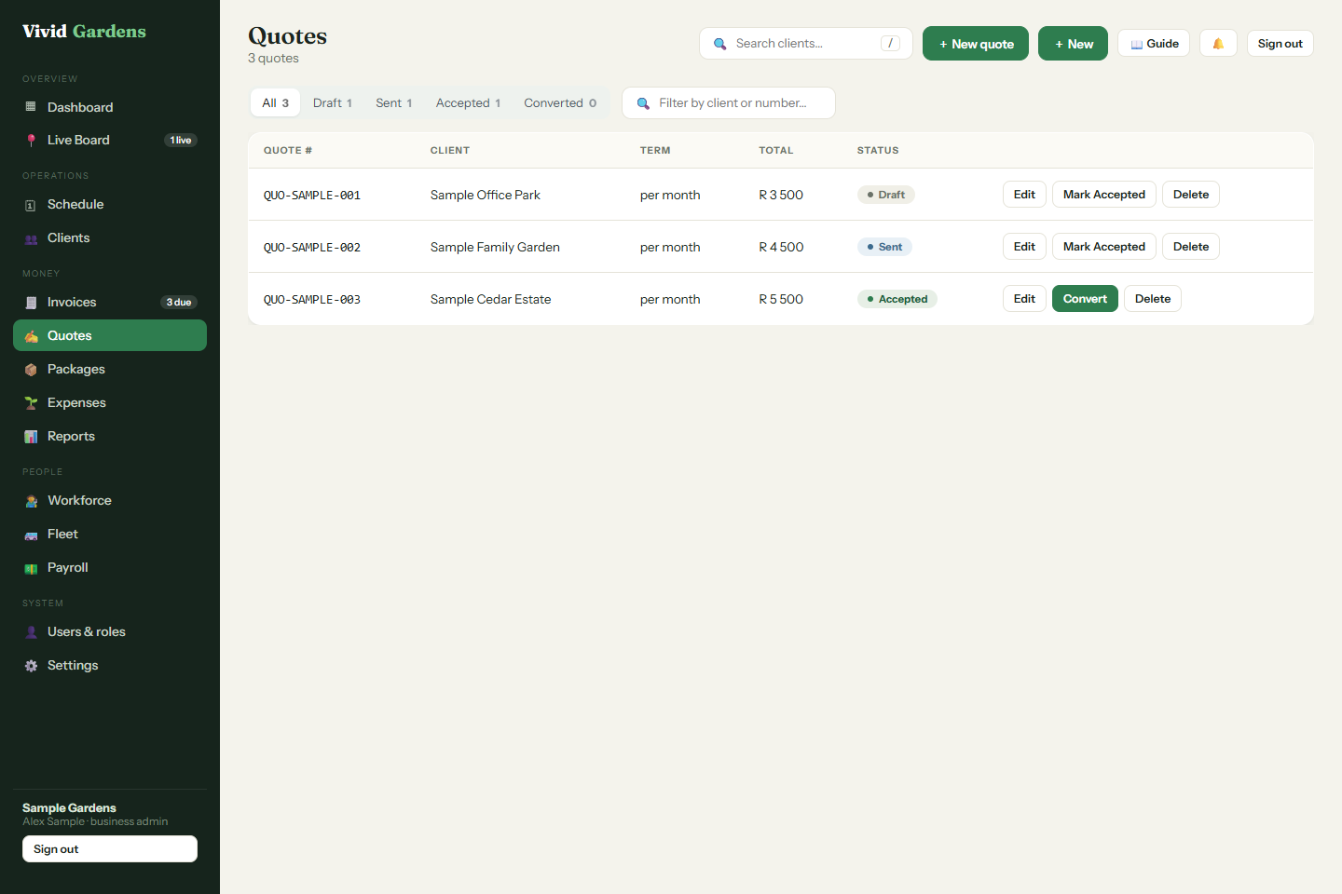Click the 3 due badge on Invoices
The width and height of the screenshot is (1342, 894).
[179, 303]
